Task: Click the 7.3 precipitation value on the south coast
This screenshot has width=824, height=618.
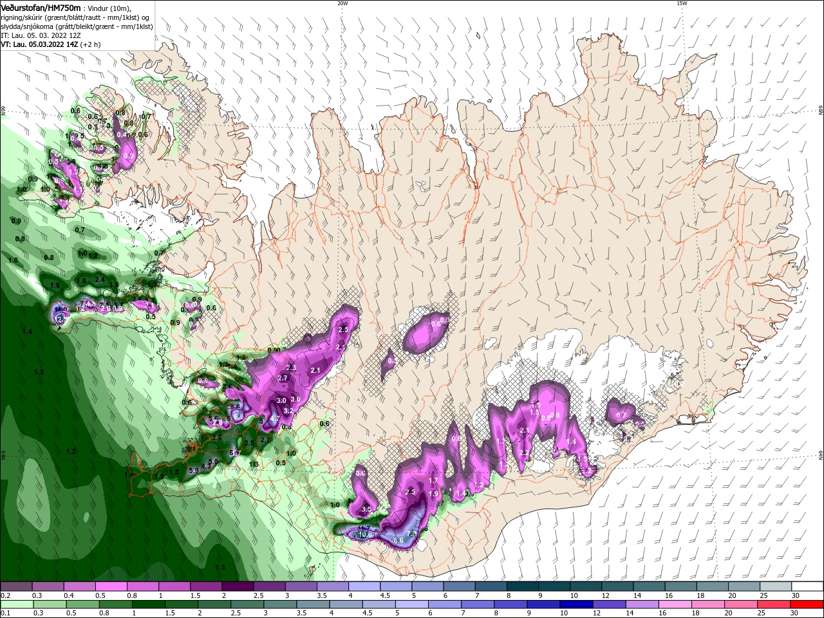Action: pos(410,534)
